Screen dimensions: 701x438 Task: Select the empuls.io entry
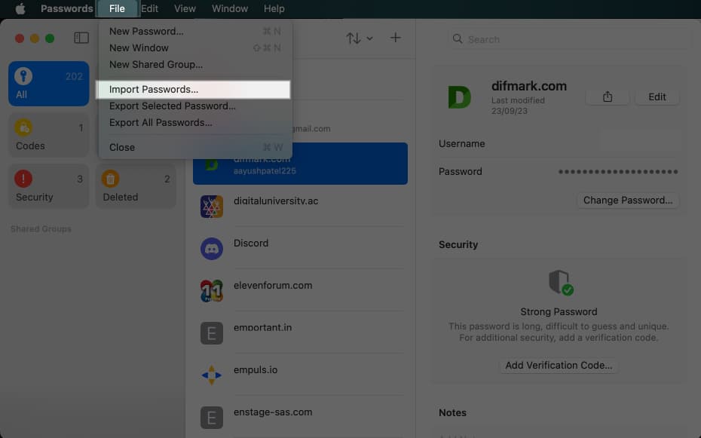click(x=301, y=375)
